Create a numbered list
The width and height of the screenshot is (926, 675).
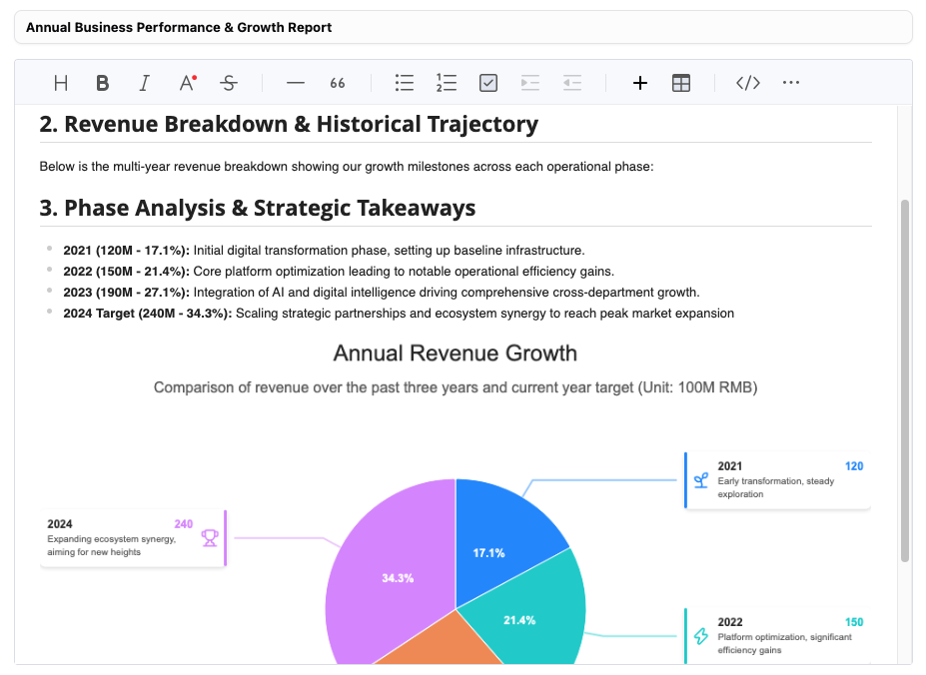(447, 83)
